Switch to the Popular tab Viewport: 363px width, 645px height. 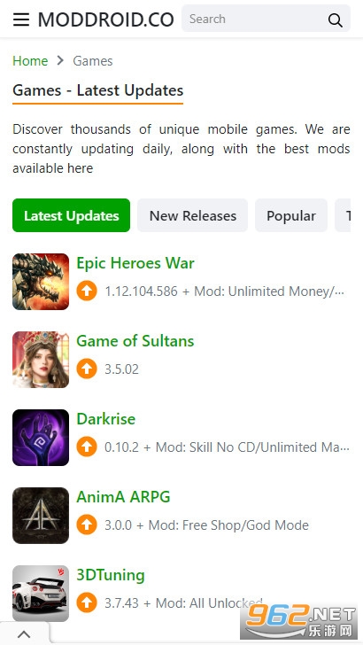291,215
